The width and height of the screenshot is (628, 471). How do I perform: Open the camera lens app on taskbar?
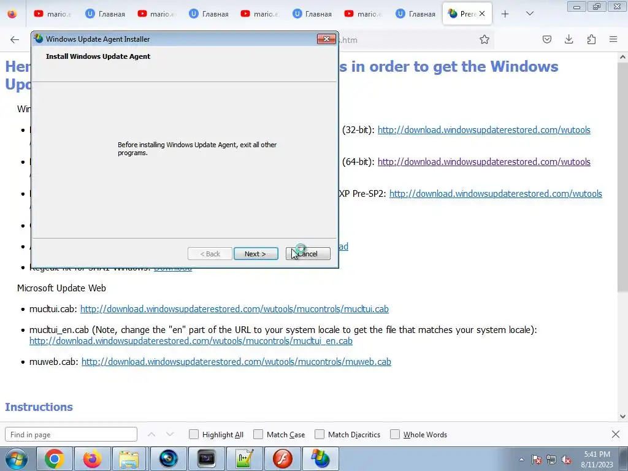[168, 459]
